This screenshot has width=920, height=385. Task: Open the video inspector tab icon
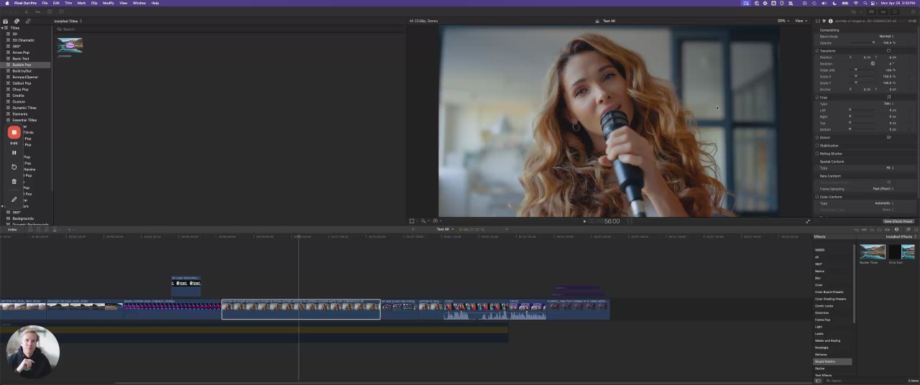(818, 21)
